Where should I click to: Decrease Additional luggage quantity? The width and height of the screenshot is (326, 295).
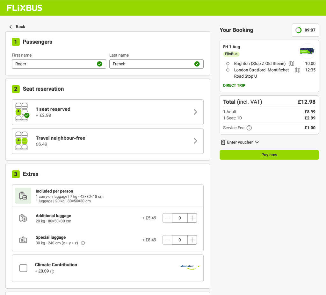pyautogui.click(x=168, y=218)
